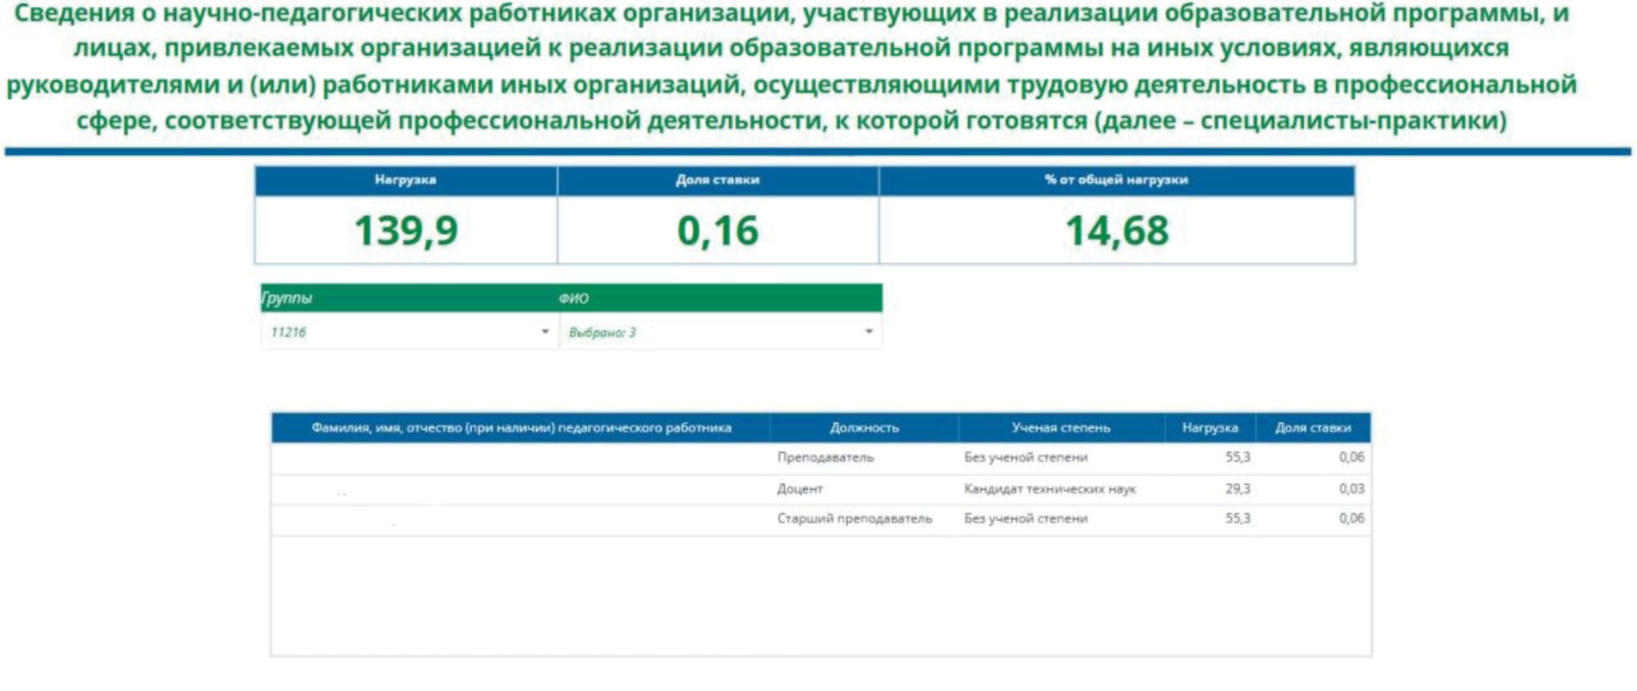The width and height of the screenshot is (1637, 691).
Task: Click the 0,03 rate share cell
Action: [x=1351, y=489]
